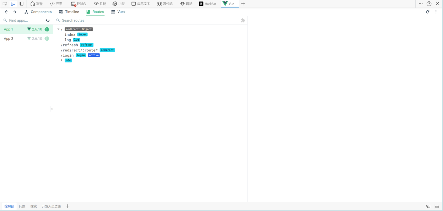Collapse the root route tree arrow
This screenshot has width=443, height=211.
point(58,29)
